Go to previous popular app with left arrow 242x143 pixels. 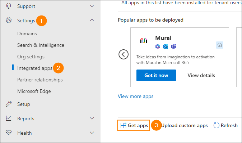tap(123, 54)
